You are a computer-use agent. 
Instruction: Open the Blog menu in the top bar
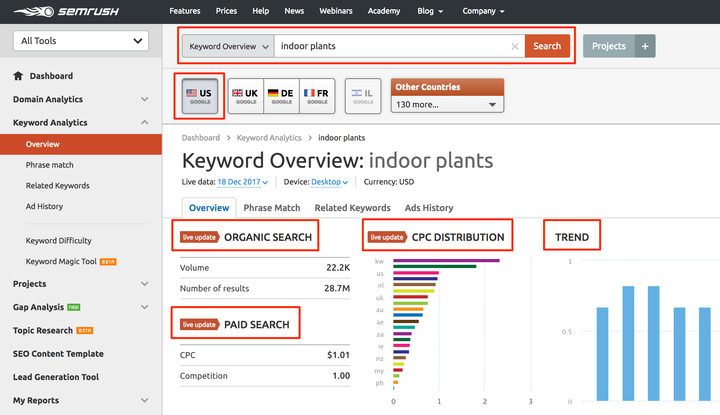pos(430,11)
